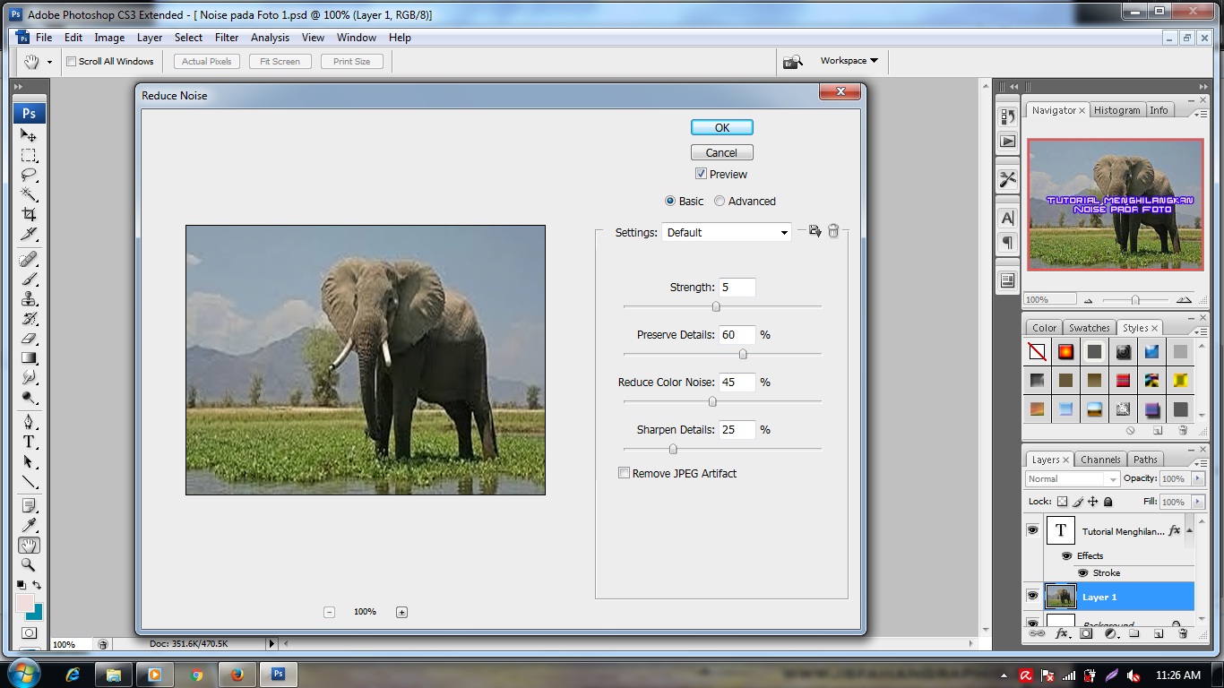The image size is (1224, 688).
Task: Enable Remove JPEG Artifact
Action: [x=624, y=473]
